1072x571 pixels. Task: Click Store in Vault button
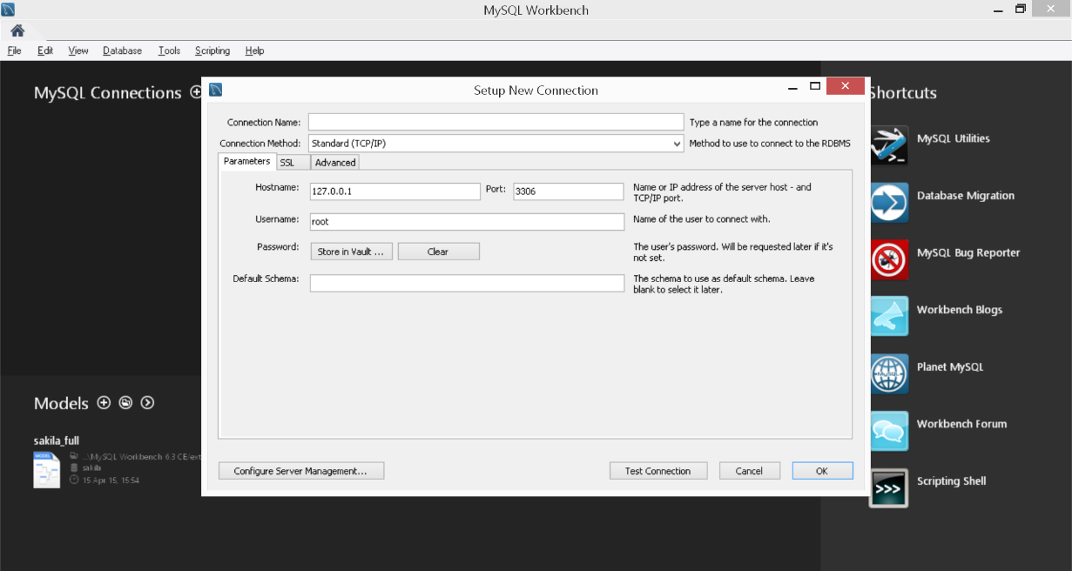pyautogui.click(x=352, y=252)
